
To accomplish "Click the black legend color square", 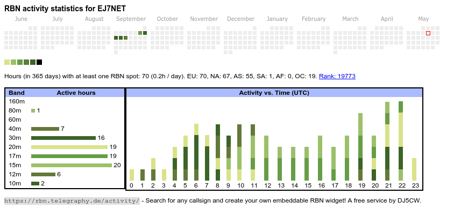I will [x=39, y=62].
